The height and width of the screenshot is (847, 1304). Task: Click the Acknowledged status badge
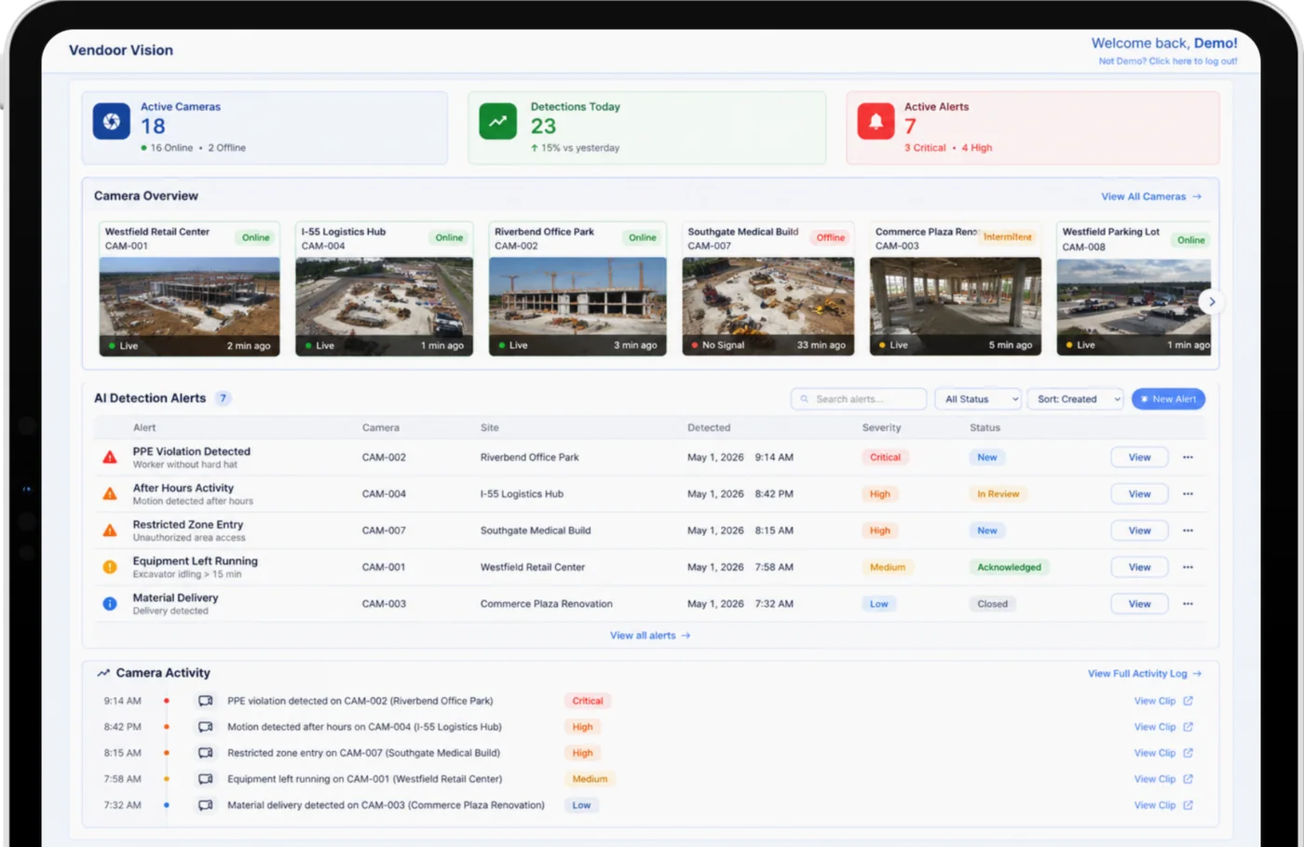[x=1009, y=567]
